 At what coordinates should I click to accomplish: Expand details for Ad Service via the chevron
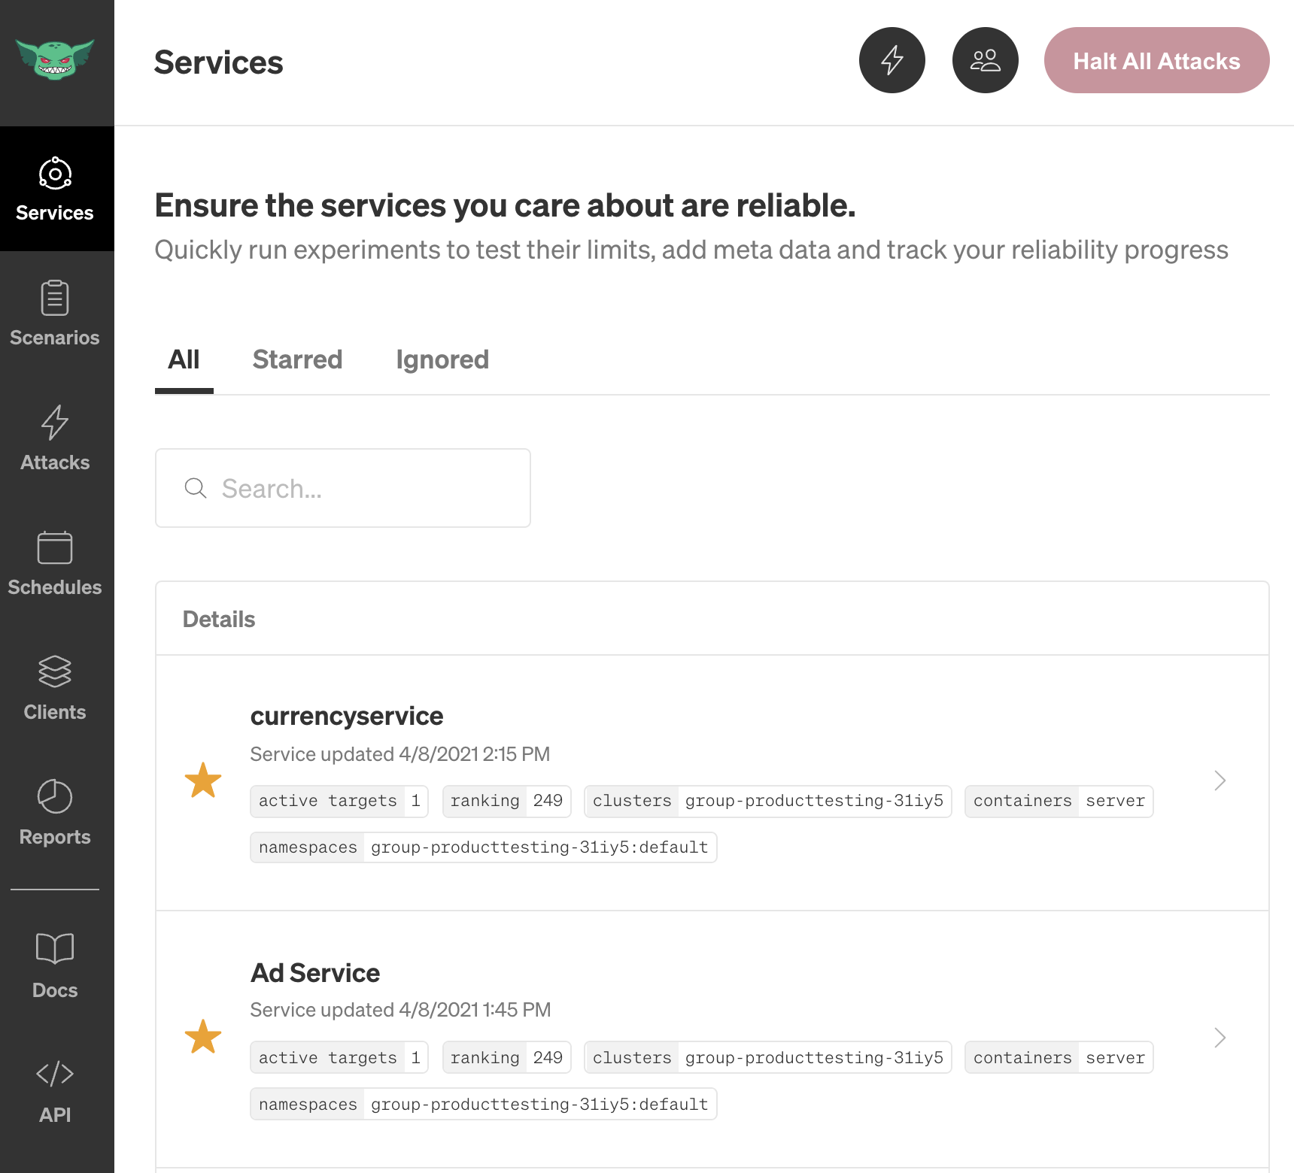[1219, 1038]
